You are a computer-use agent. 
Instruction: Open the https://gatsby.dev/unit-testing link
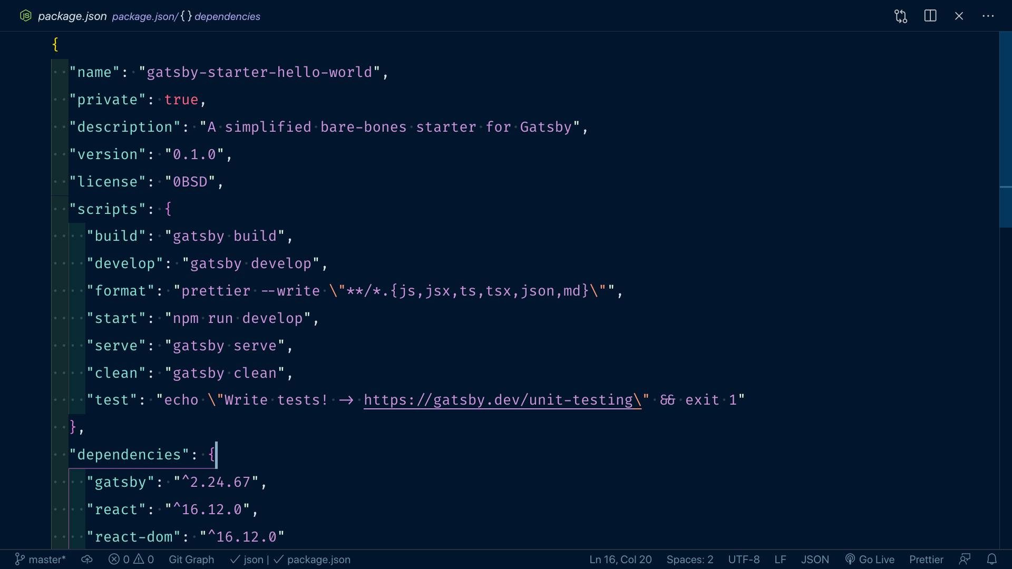click(x=502, y=400)
